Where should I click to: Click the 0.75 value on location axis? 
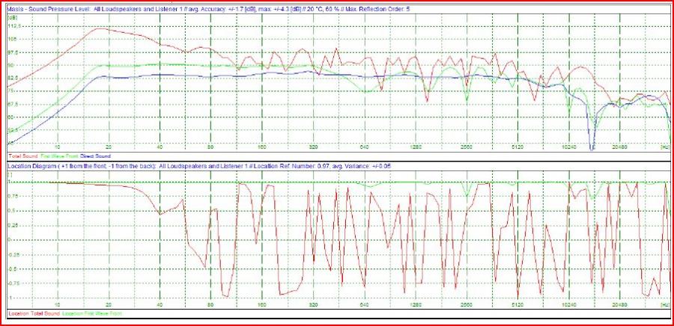pos(13,197)
